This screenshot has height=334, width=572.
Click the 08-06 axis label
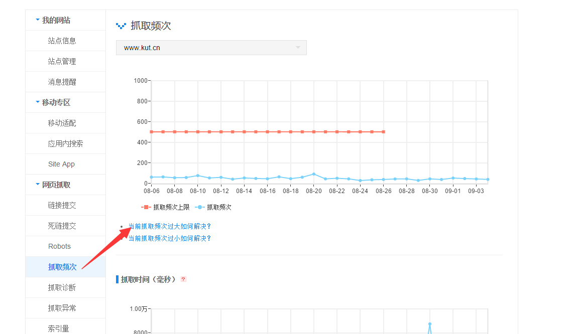tap(151, 191)
